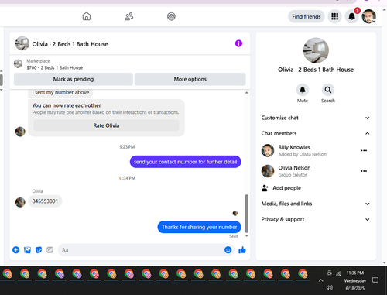Collapse the Chat members section
This screenshot has width=387, height=295.
click(x=316, y=133)
